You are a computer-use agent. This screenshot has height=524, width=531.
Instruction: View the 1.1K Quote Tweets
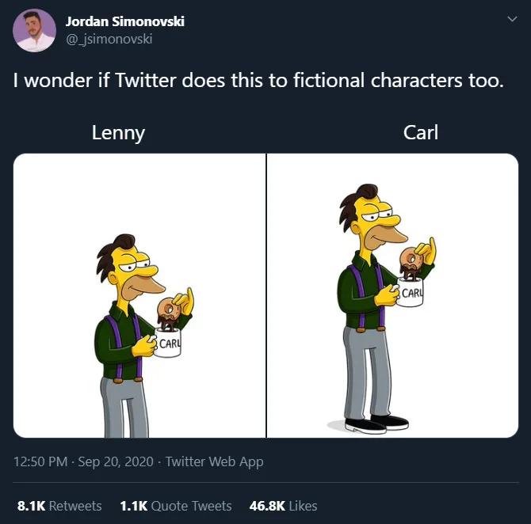(x=176, y=505)
